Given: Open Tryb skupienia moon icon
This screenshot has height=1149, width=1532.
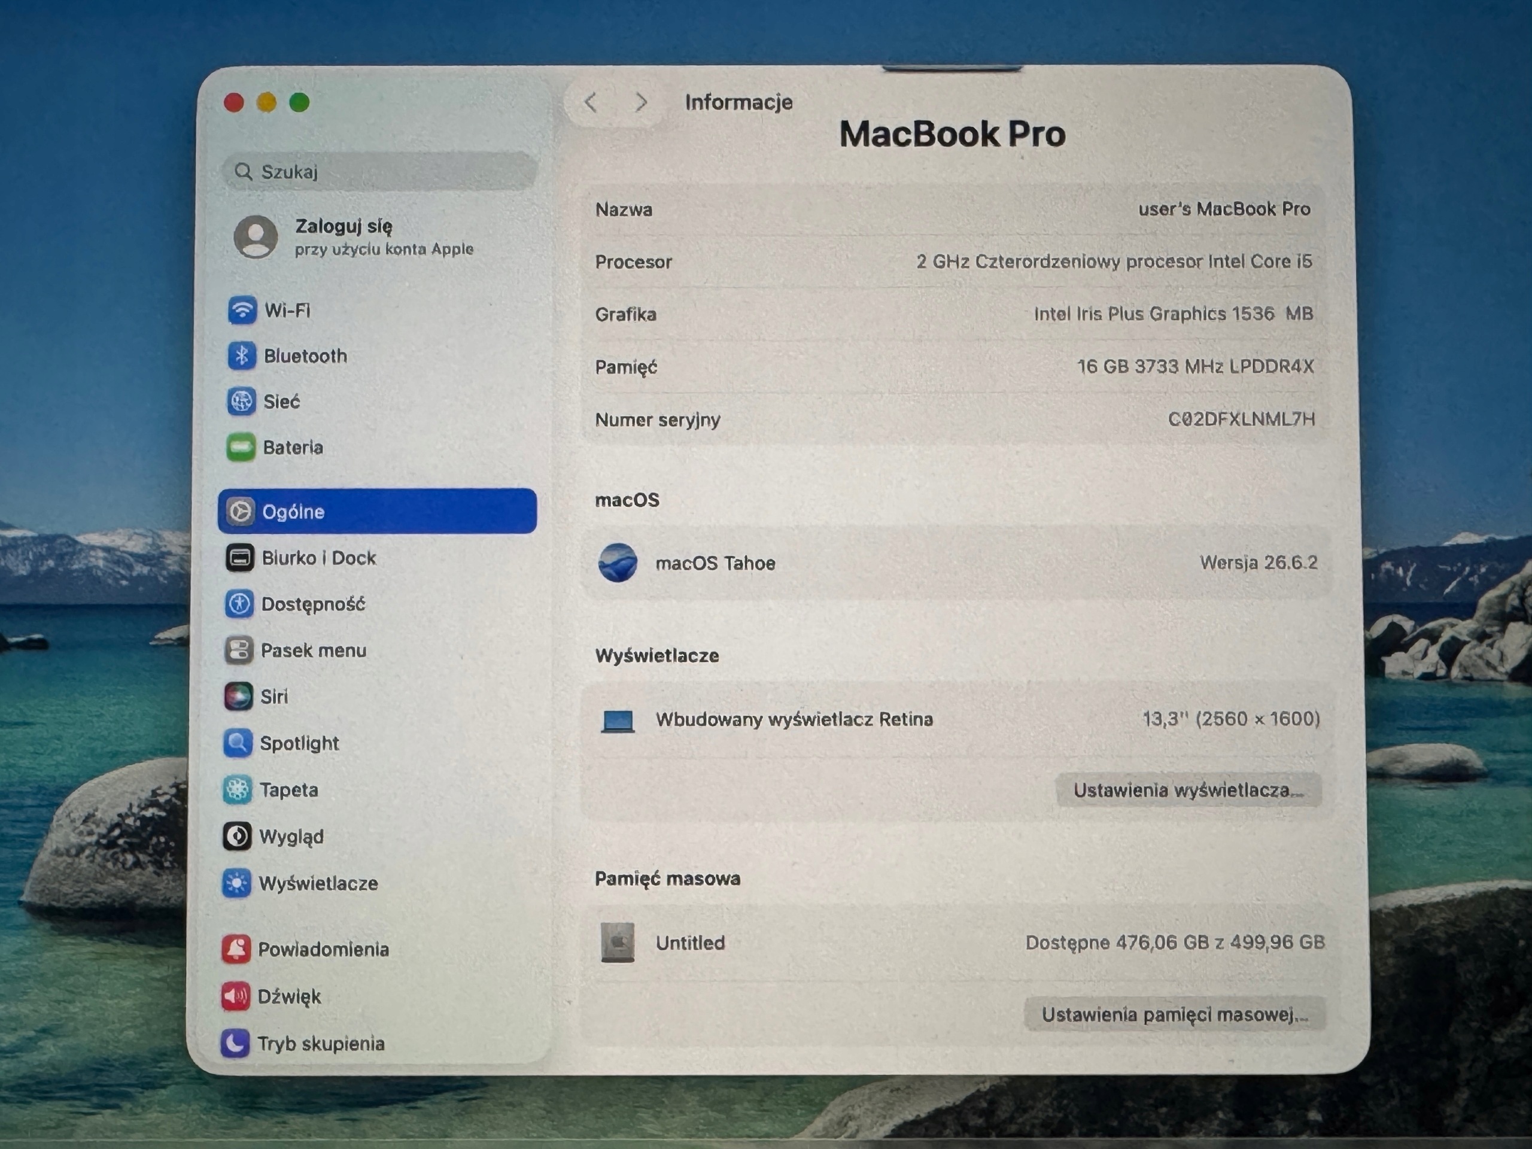Looking at the screenshot, I should click(x=235, y=1042).
